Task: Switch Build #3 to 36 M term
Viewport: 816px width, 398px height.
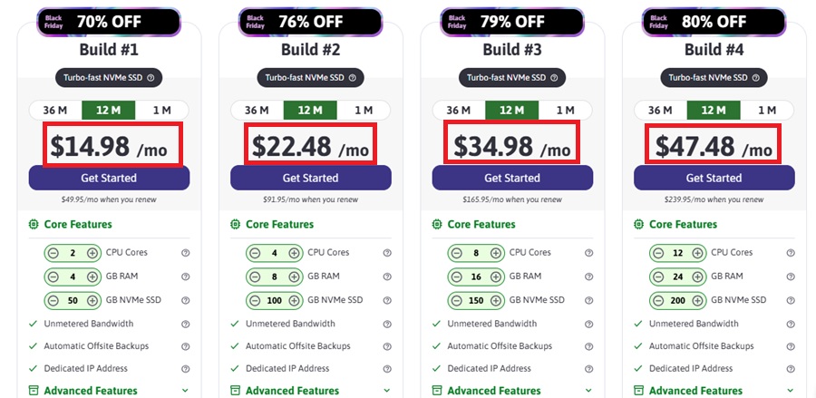Action: [459, 111]
